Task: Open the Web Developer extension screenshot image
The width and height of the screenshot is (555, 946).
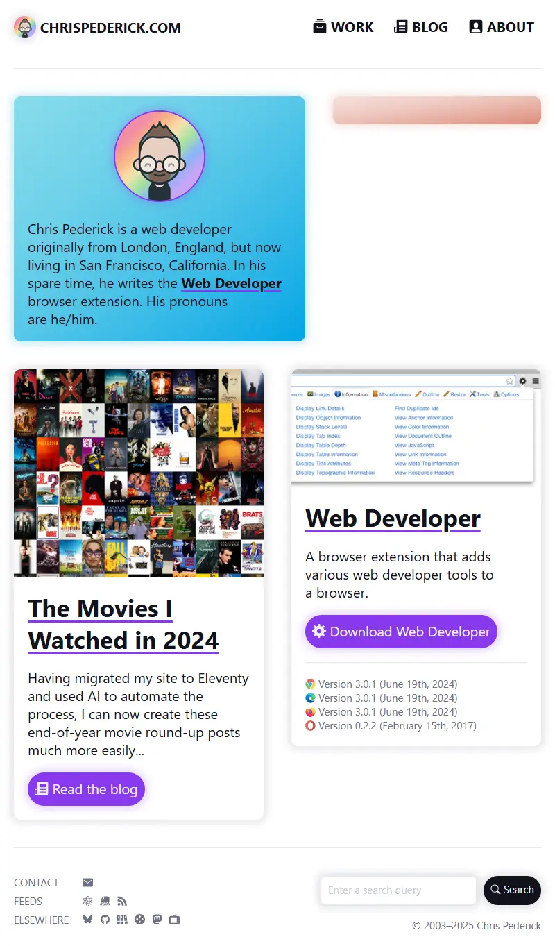Action: (x=416, y=428)
